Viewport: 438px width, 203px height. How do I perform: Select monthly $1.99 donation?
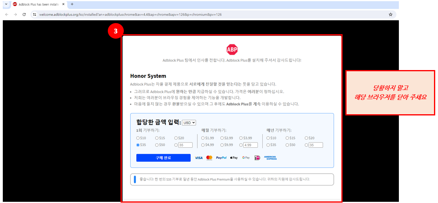tap(203, 138)
